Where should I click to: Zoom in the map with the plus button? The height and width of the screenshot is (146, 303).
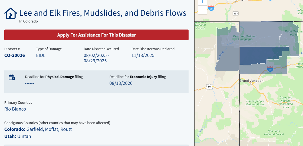pos(202,2)
